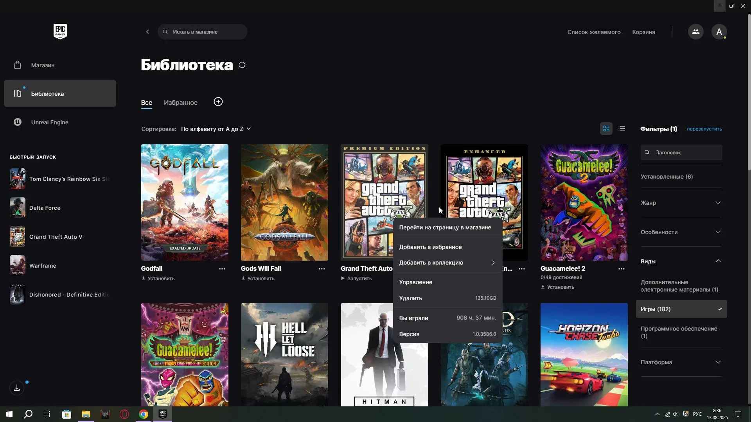Enable the Установленные (6) filter

pos(667,176)
